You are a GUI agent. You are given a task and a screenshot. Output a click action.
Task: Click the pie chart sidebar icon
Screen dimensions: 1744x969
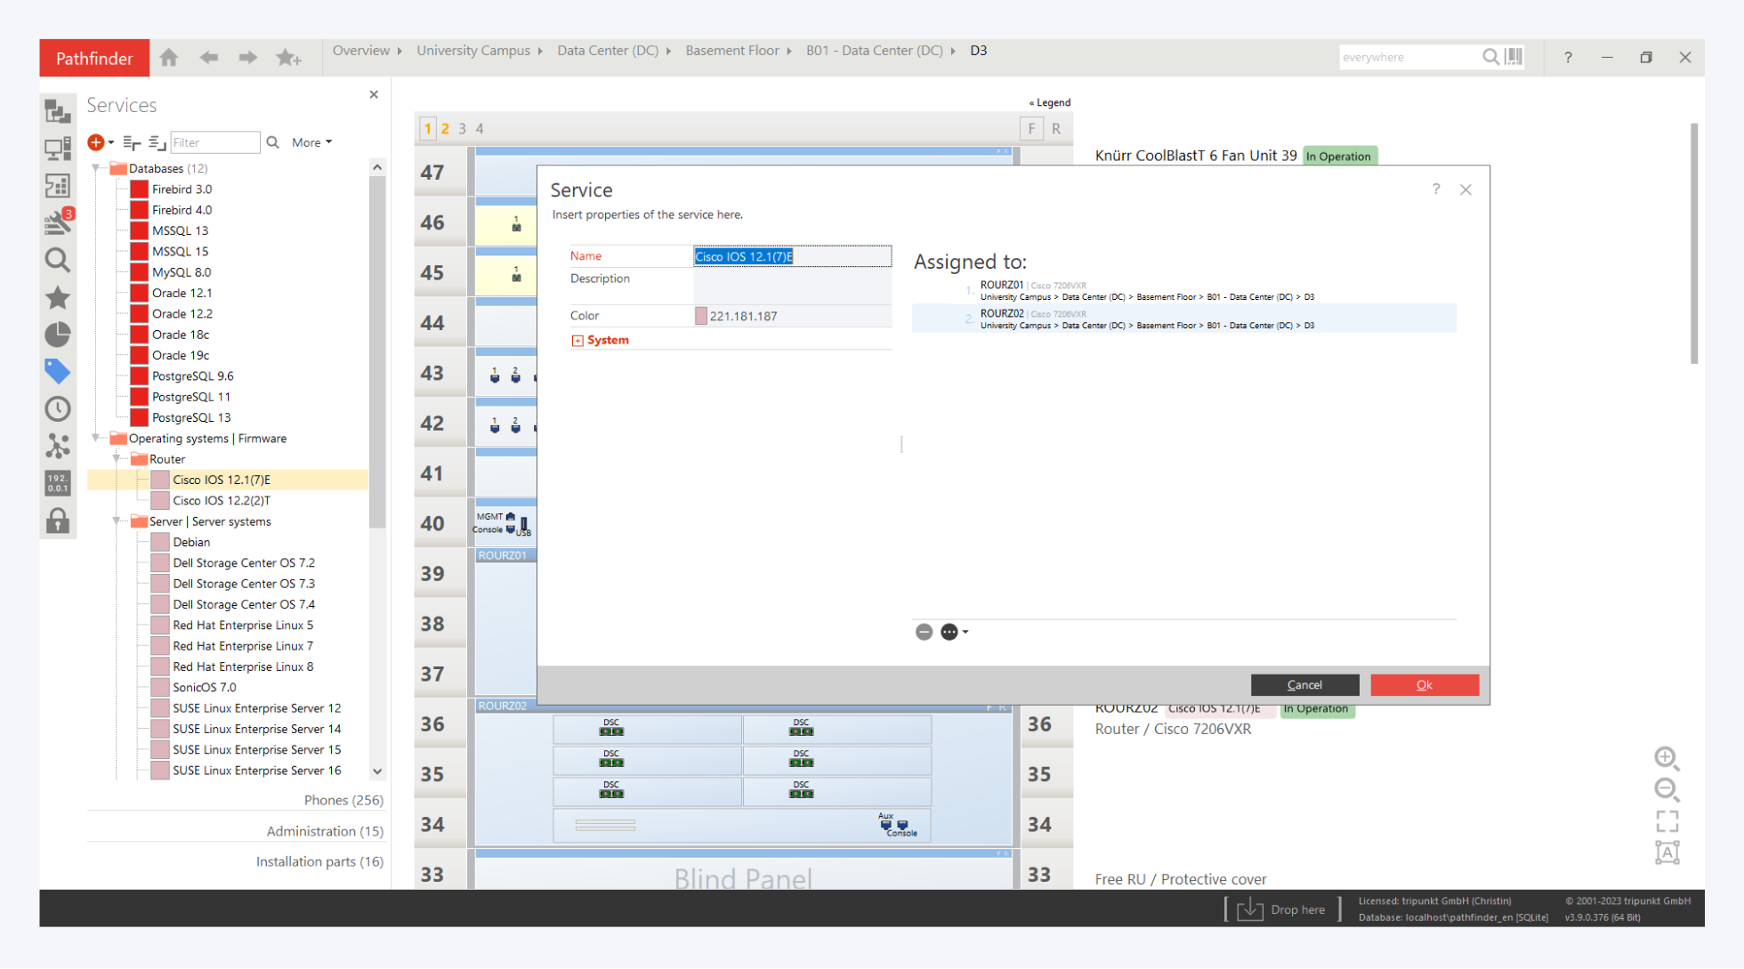point(58,335)
